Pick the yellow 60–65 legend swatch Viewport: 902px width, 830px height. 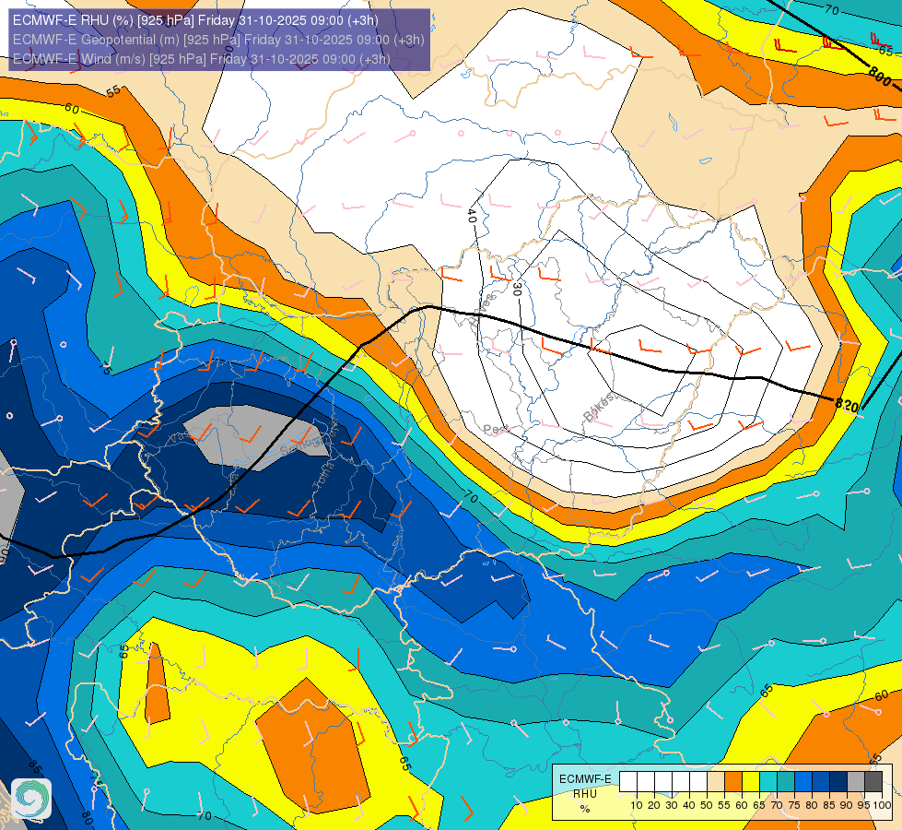click(751, 782)
